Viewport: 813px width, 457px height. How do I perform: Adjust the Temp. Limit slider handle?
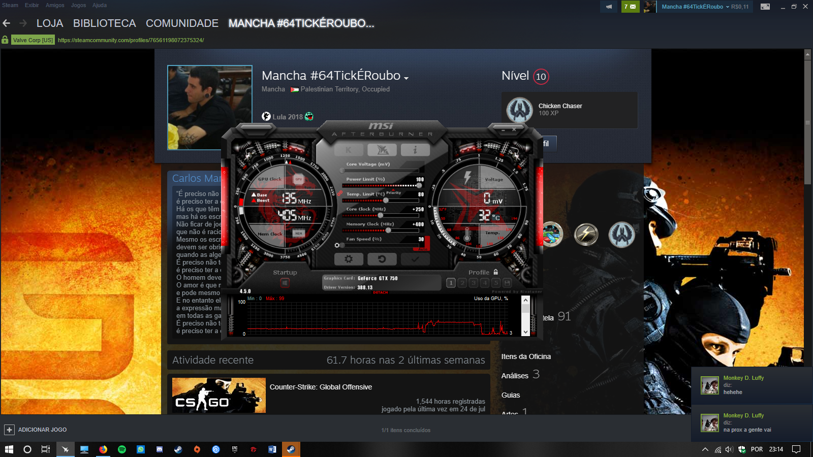386,200
